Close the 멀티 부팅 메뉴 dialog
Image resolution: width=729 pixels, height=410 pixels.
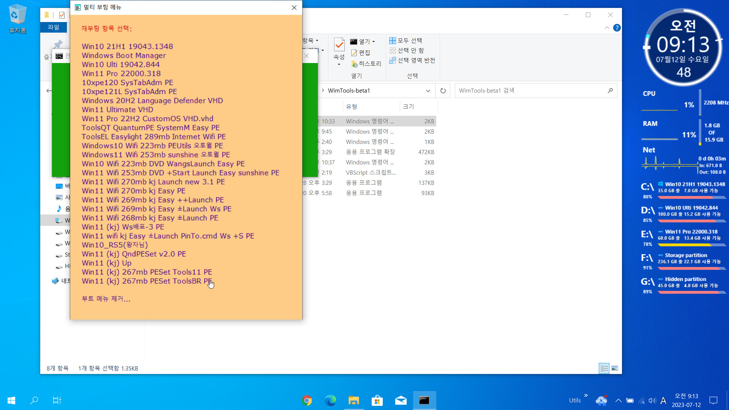294,8
